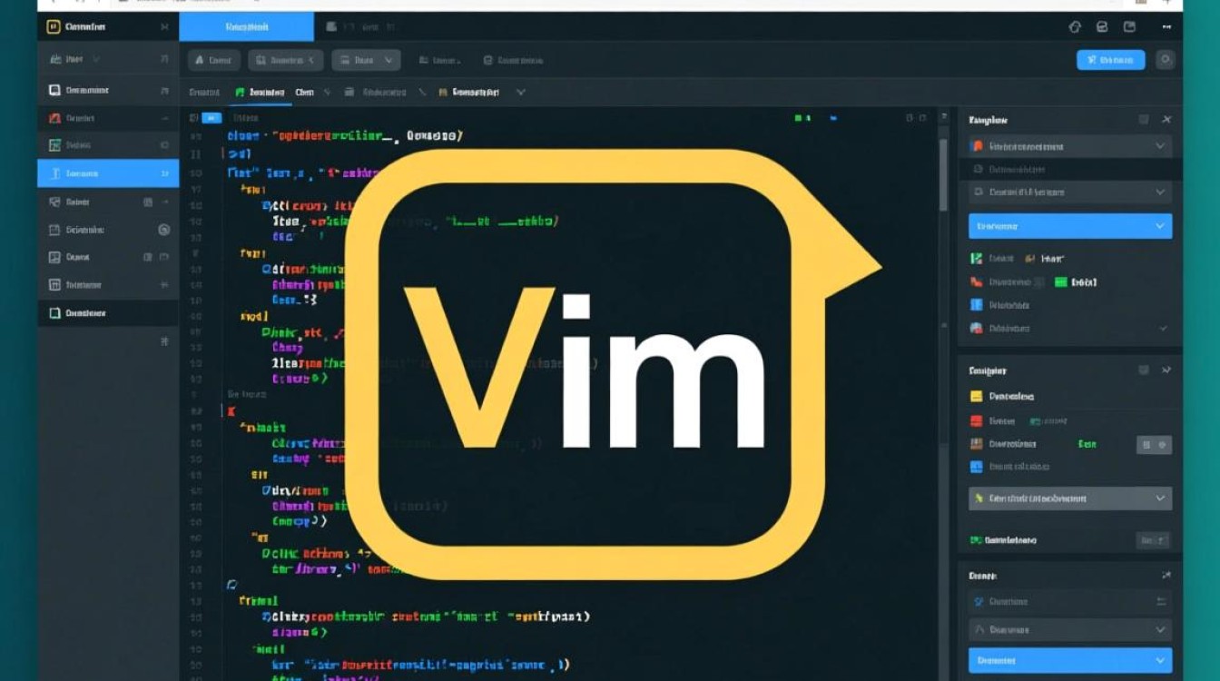The width and height of the screenshot is (1220, 681).
Task: Toggle the gray two-icon switch in middle-right panel
Action: [x=1154, y=445]
